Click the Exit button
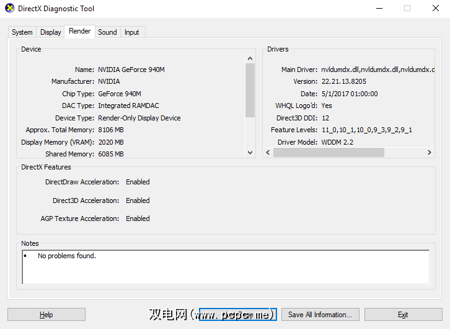Image resolution: width=450 pixels, height=329 pixels. (x=403, y=315)
